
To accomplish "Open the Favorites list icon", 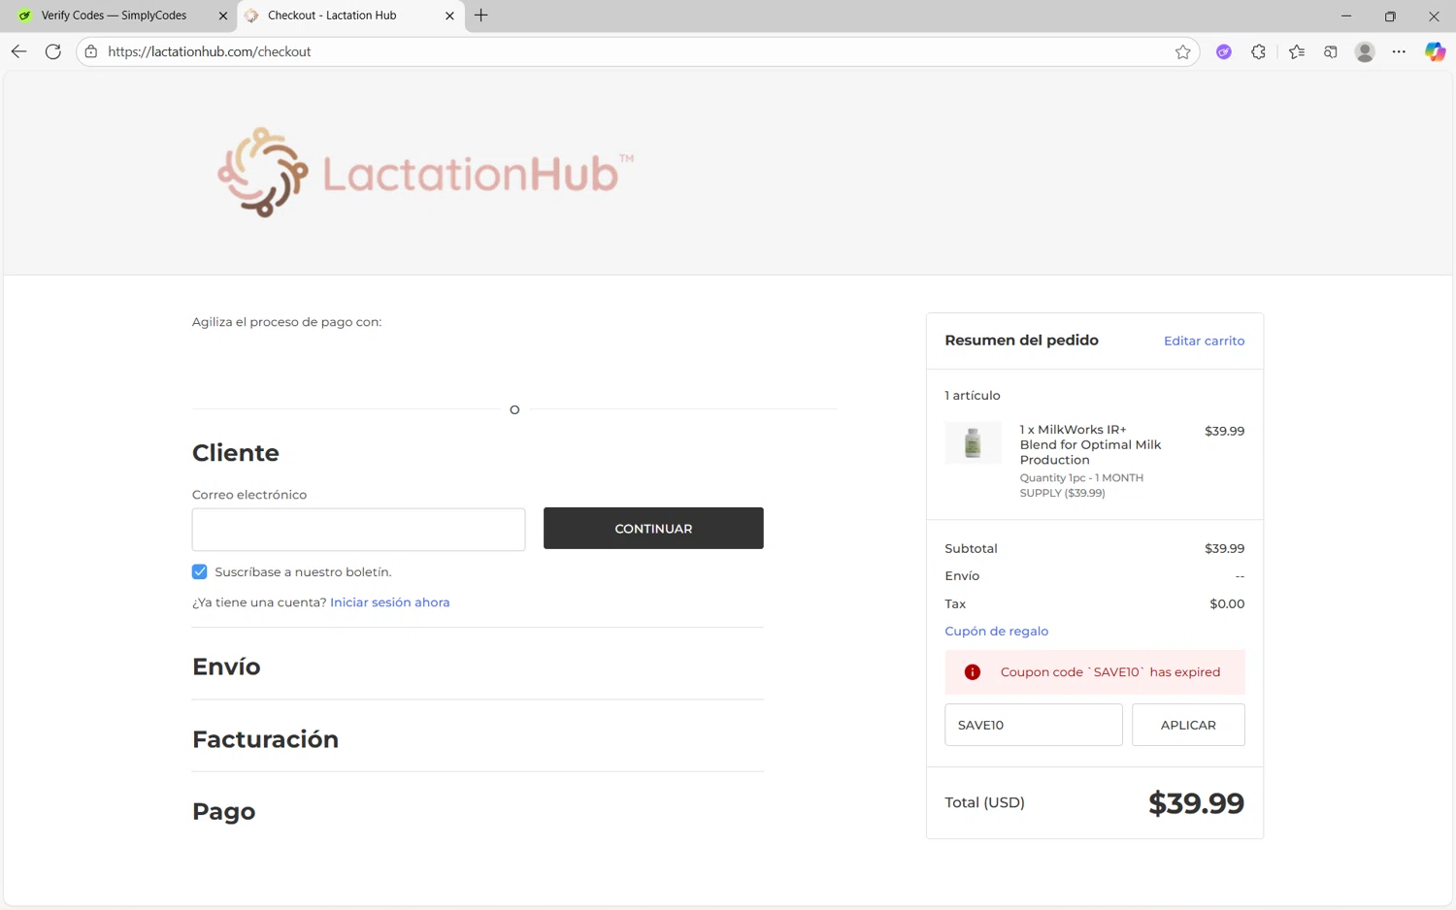I will pos(1297,52).
